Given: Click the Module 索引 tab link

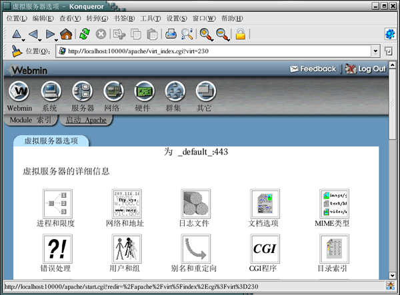Looking at the screenshot, I should [x=31, y=120].
